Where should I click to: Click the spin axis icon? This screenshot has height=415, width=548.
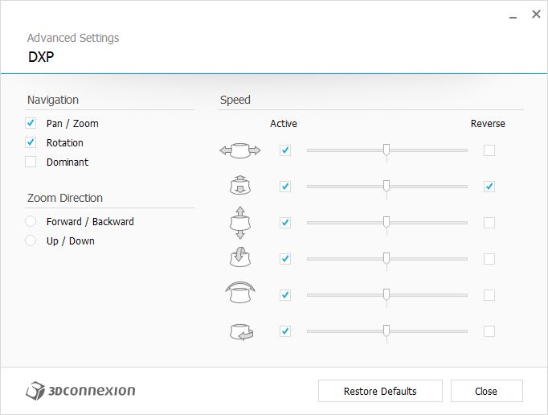(242, 331)
